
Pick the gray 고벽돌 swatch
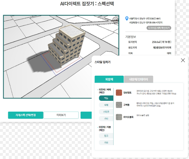[119, 105]
